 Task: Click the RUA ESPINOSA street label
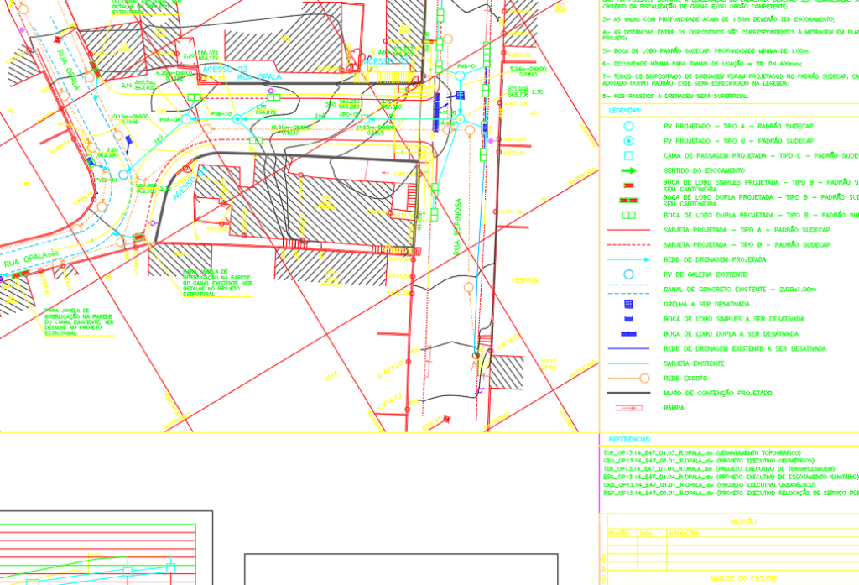click(x=457, y=227)
